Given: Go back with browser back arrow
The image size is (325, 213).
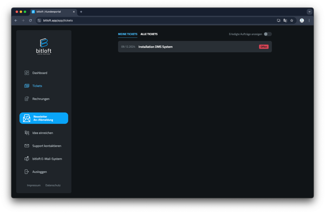Looking at the screenshot, I should [16, 20].
